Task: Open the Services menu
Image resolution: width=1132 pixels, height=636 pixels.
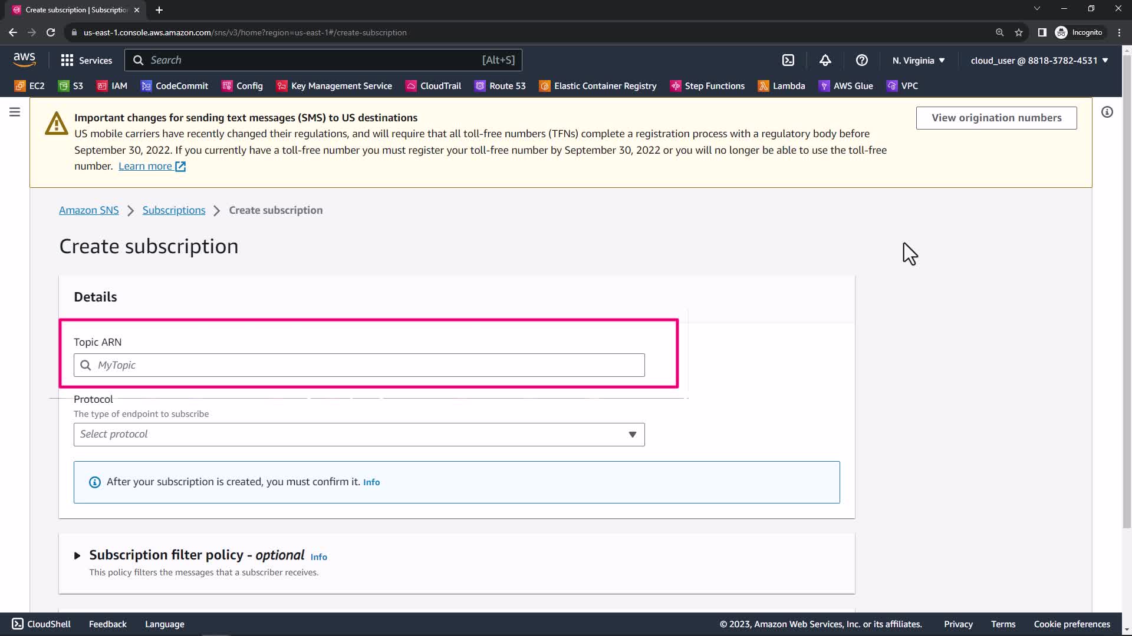Action: coord(86,60)
